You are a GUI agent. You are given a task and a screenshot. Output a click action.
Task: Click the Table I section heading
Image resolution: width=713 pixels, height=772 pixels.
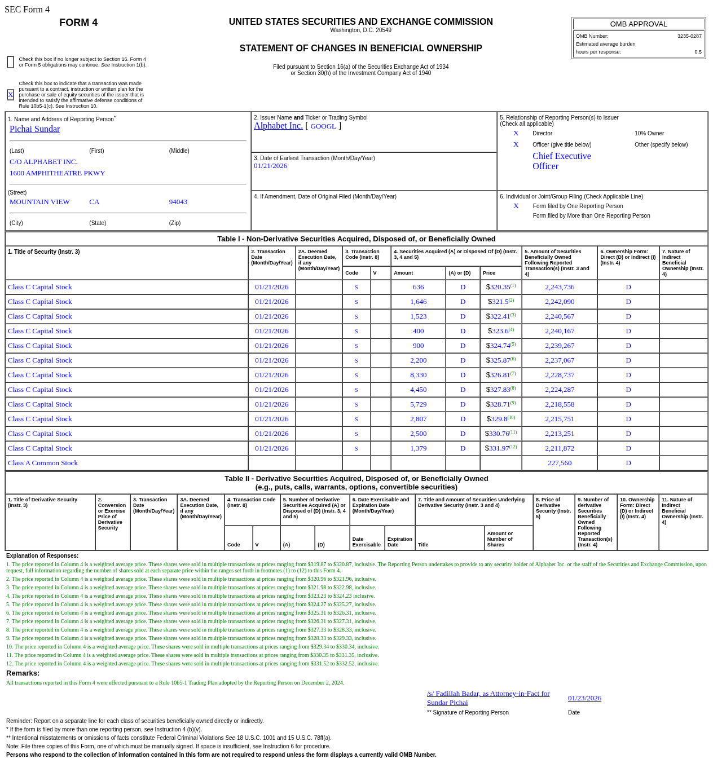click(356, 239)
